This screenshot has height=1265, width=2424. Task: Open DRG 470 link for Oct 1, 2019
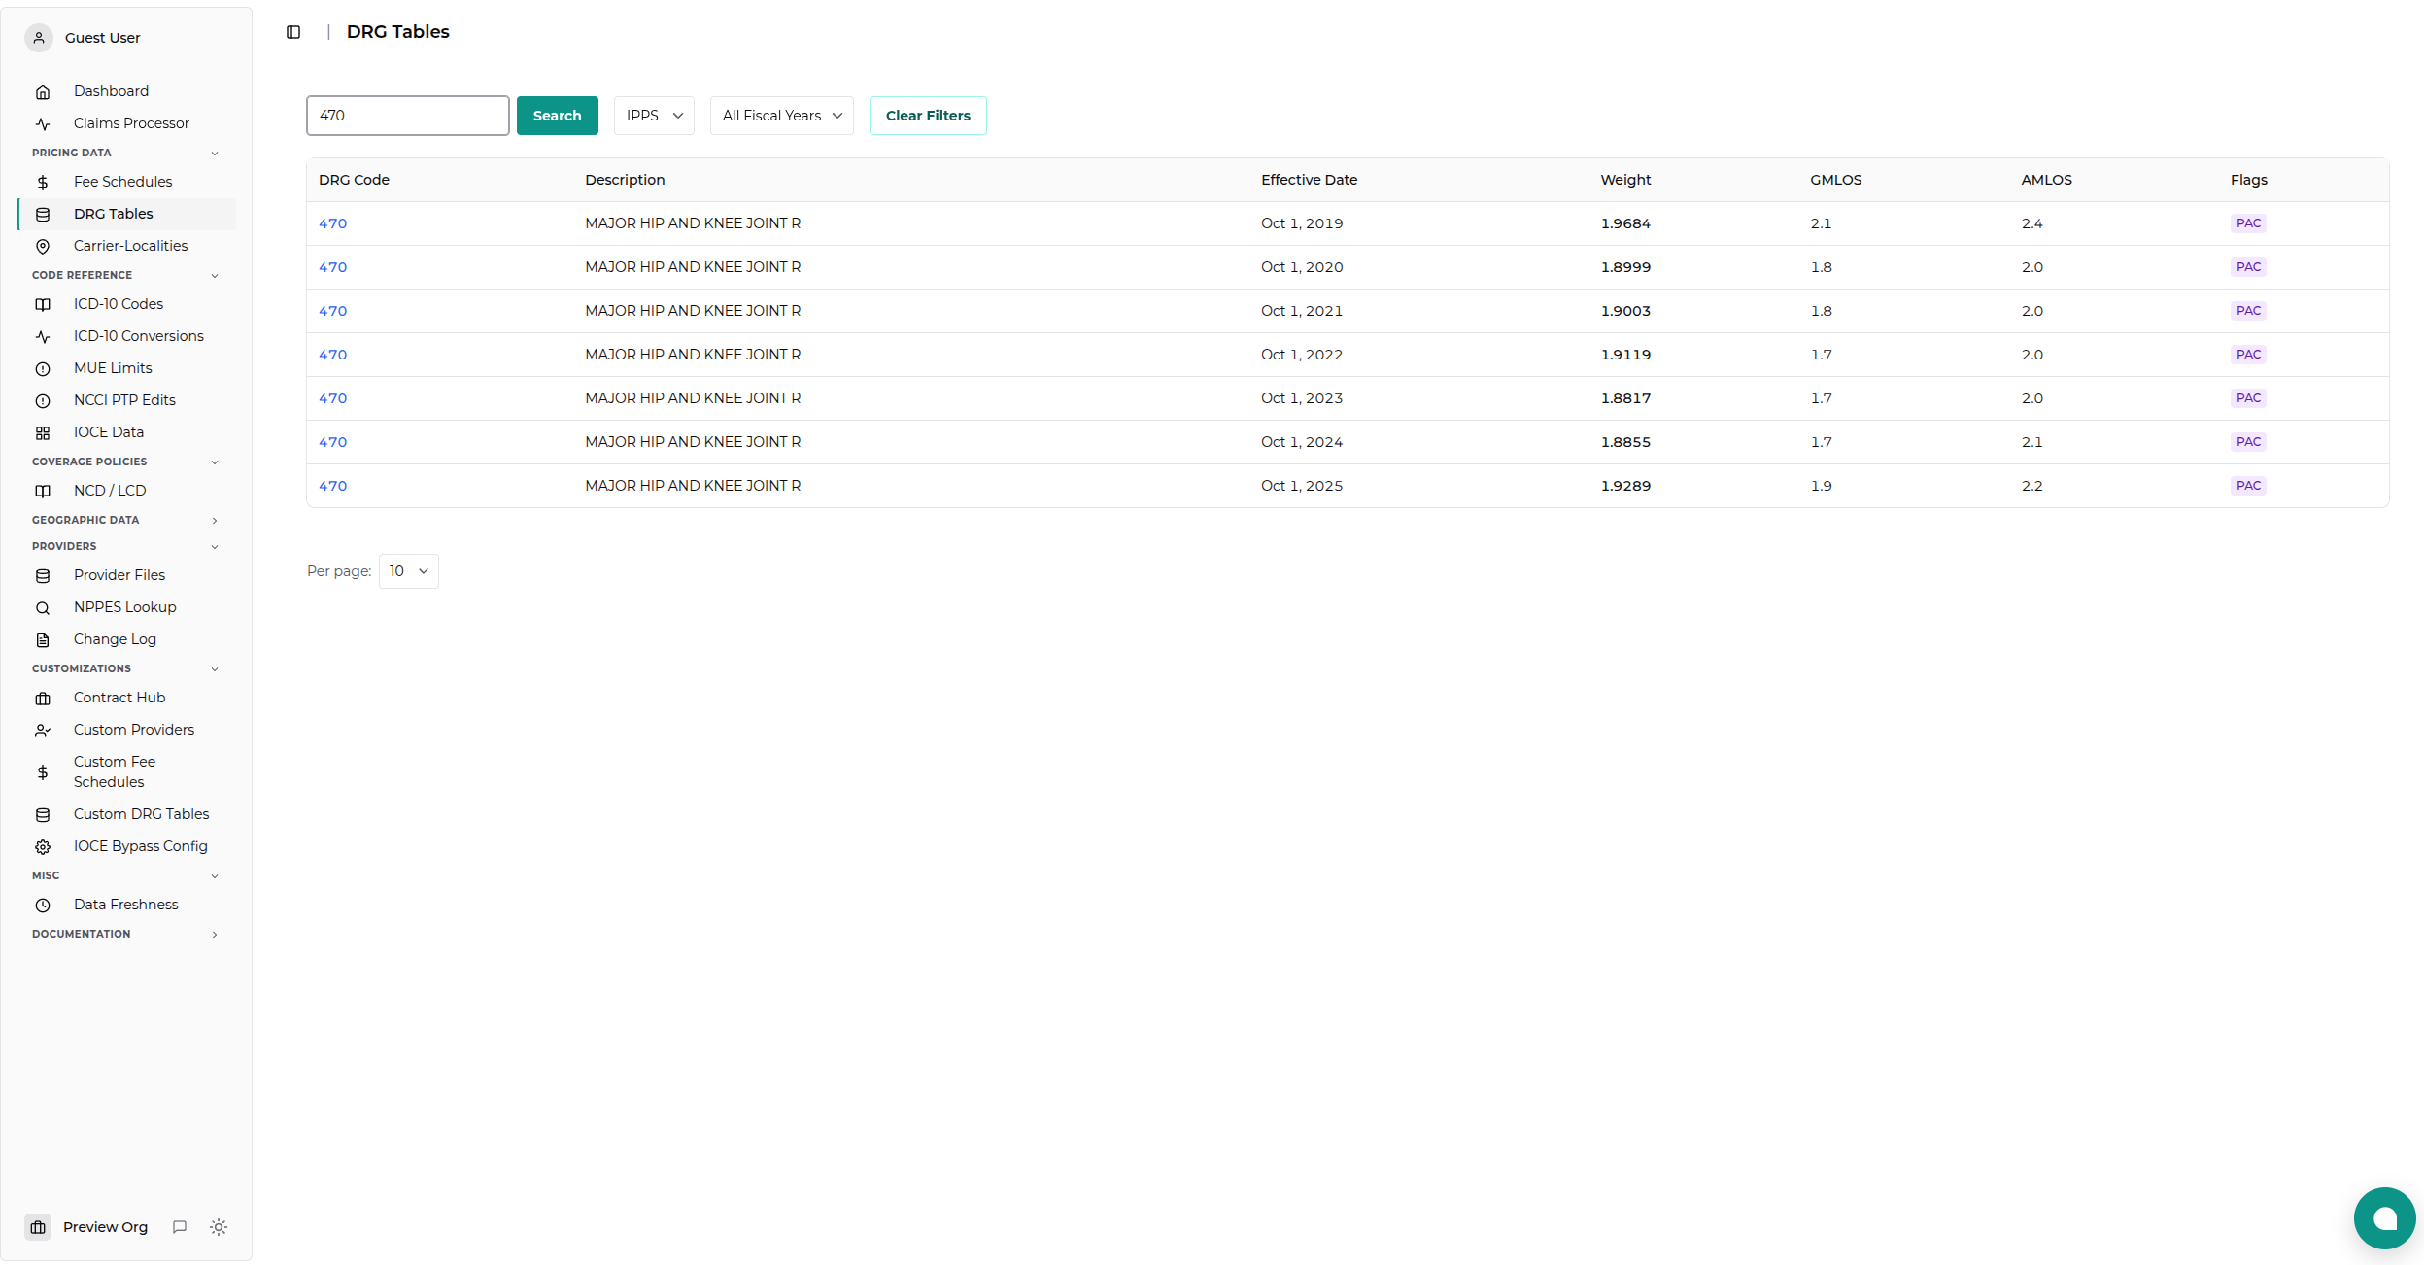[332, 223]
